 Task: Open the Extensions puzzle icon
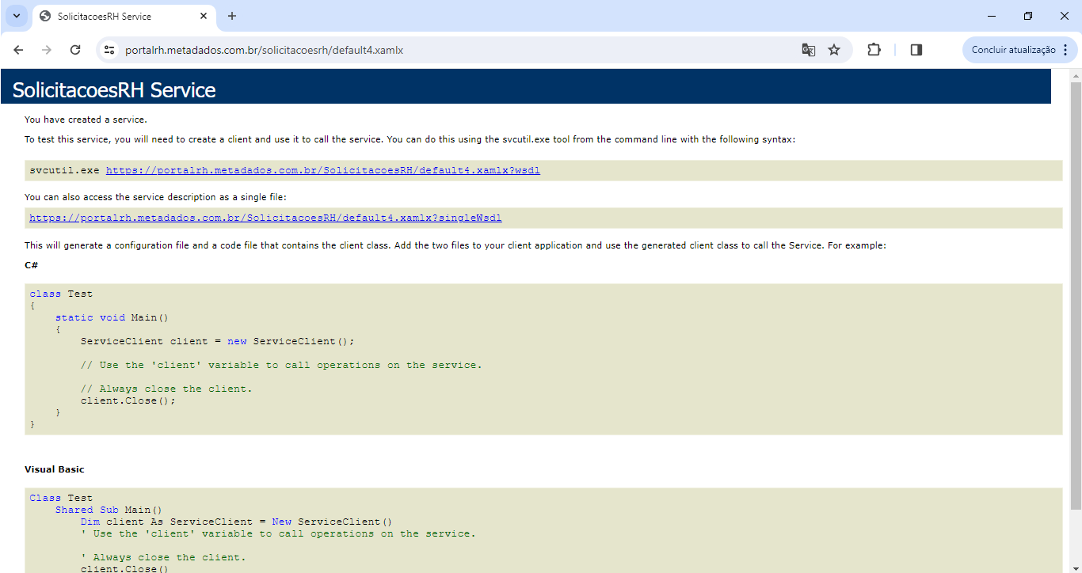(874, 50)
